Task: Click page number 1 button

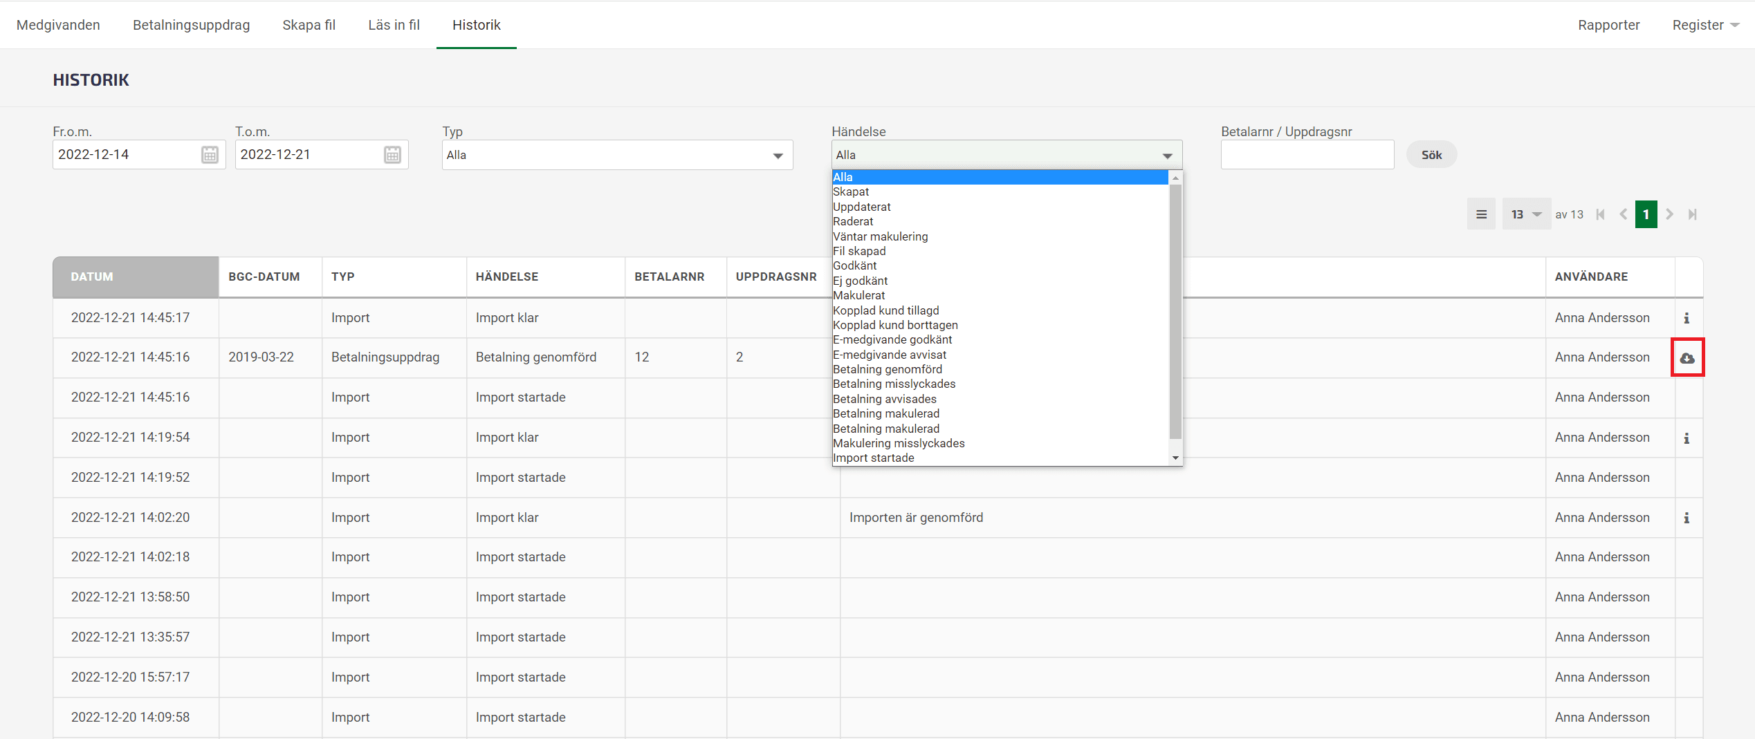Action: coord(1646,214)
